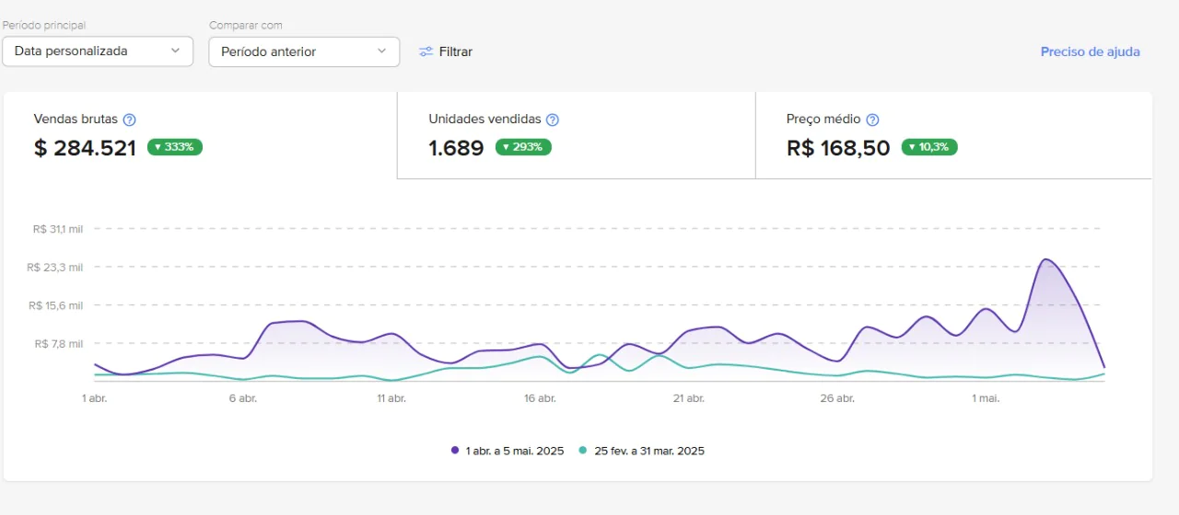Open the Preciso de ajuda link

[x=1090, y=51]
